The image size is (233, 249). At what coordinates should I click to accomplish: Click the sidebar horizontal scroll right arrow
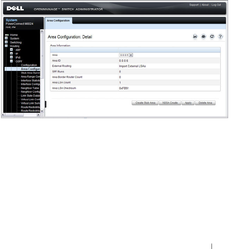(x=38, y=115)
